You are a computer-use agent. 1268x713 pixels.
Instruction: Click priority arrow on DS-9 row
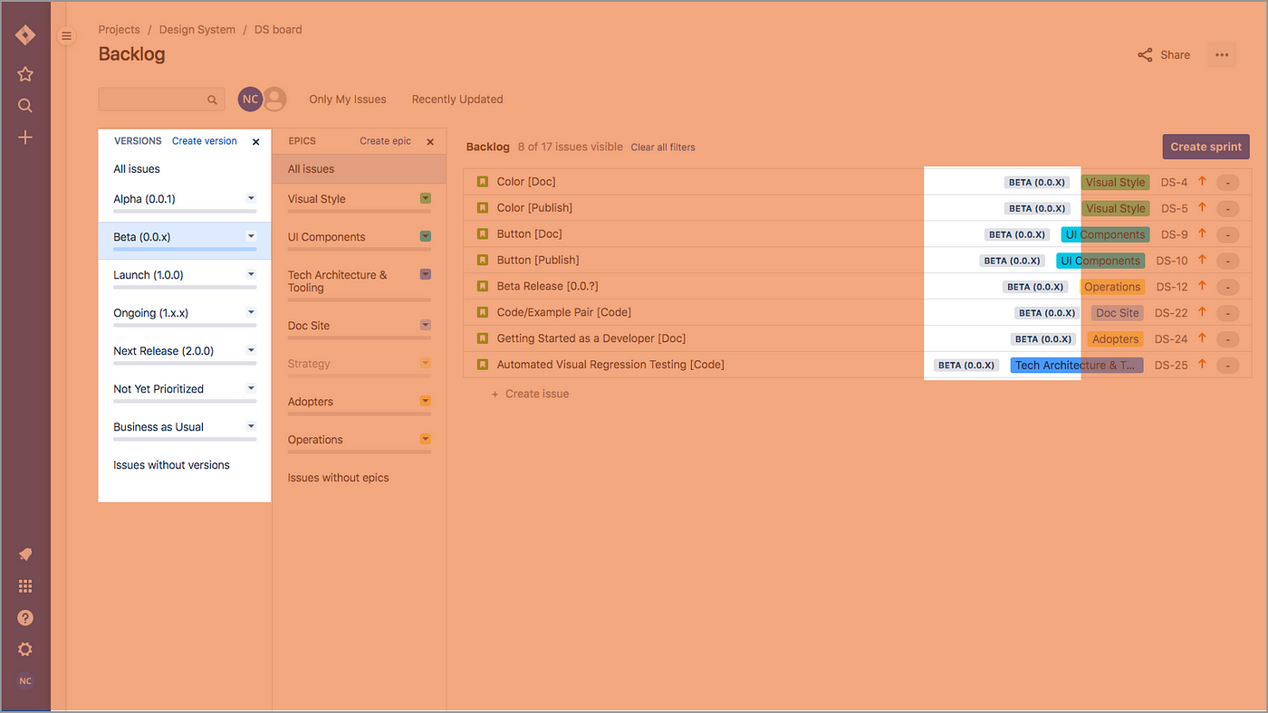click(1203, 233)
